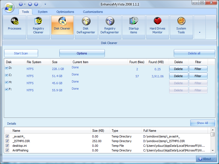The width and height of the screenshot is (219, 164).
Task: Click the details list scroll up arrow
Action: tap(213, 130)
